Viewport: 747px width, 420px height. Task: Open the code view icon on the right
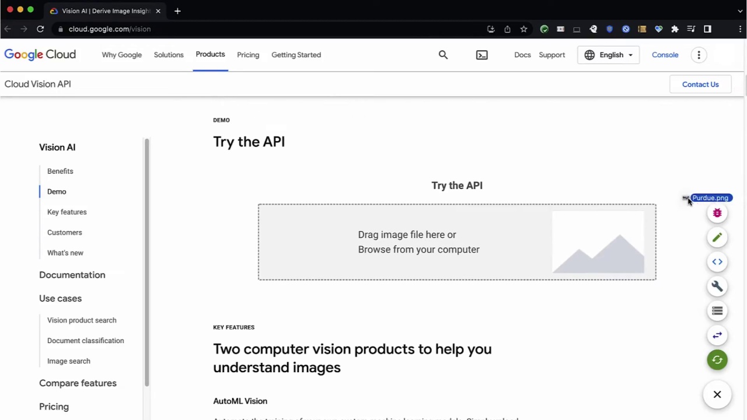[x=717, y=261]
